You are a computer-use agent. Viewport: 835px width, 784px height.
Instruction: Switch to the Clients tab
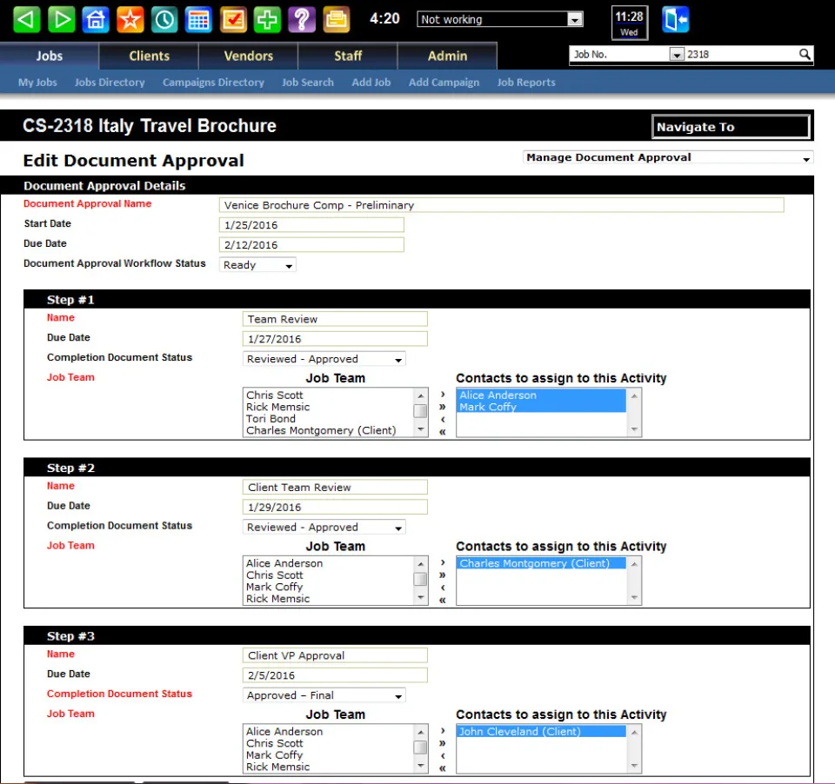(x=149, y=56)
